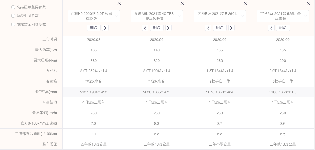This screenshot has height=150, width=315.
Task: Select the 长*宽*高(mm) parameter row label
Action: click(x=46, y=92)
